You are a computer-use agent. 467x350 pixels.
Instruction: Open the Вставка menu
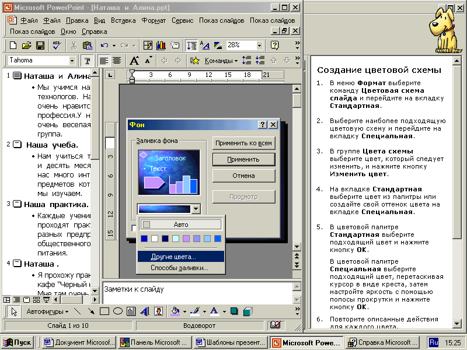(x=123, y=20)
